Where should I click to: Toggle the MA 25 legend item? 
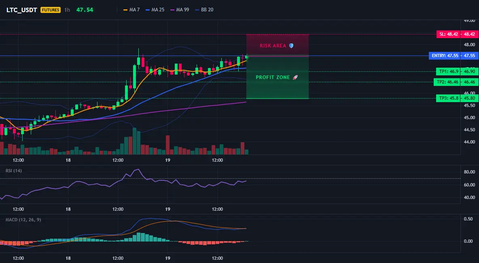coord(155,10)
